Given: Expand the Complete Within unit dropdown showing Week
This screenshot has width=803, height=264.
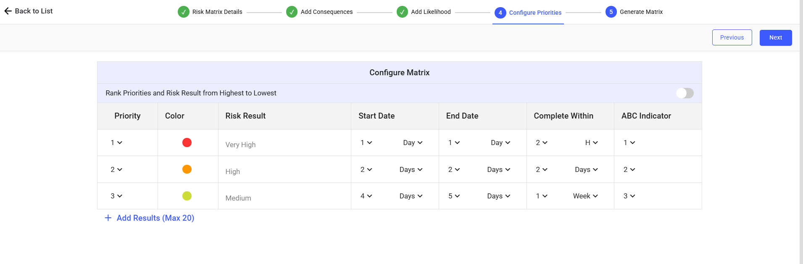Looking at the screenshot, I should 585,196.
